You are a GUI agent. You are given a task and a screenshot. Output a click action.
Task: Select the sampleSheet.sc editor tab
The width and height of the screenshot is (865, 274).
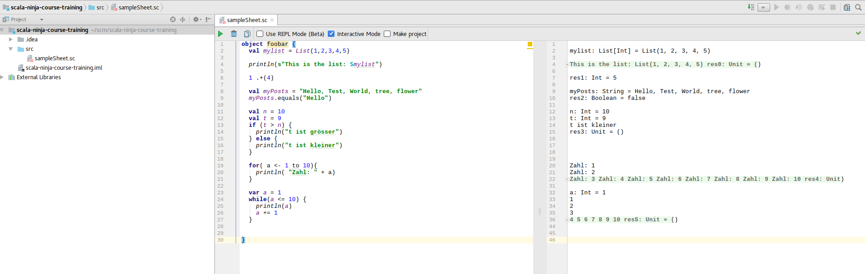tap(247, 20)
